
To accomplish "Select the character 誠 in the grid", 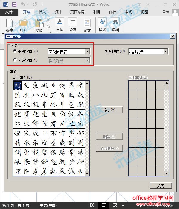I will pyautogui.click(x=71, y=172).
